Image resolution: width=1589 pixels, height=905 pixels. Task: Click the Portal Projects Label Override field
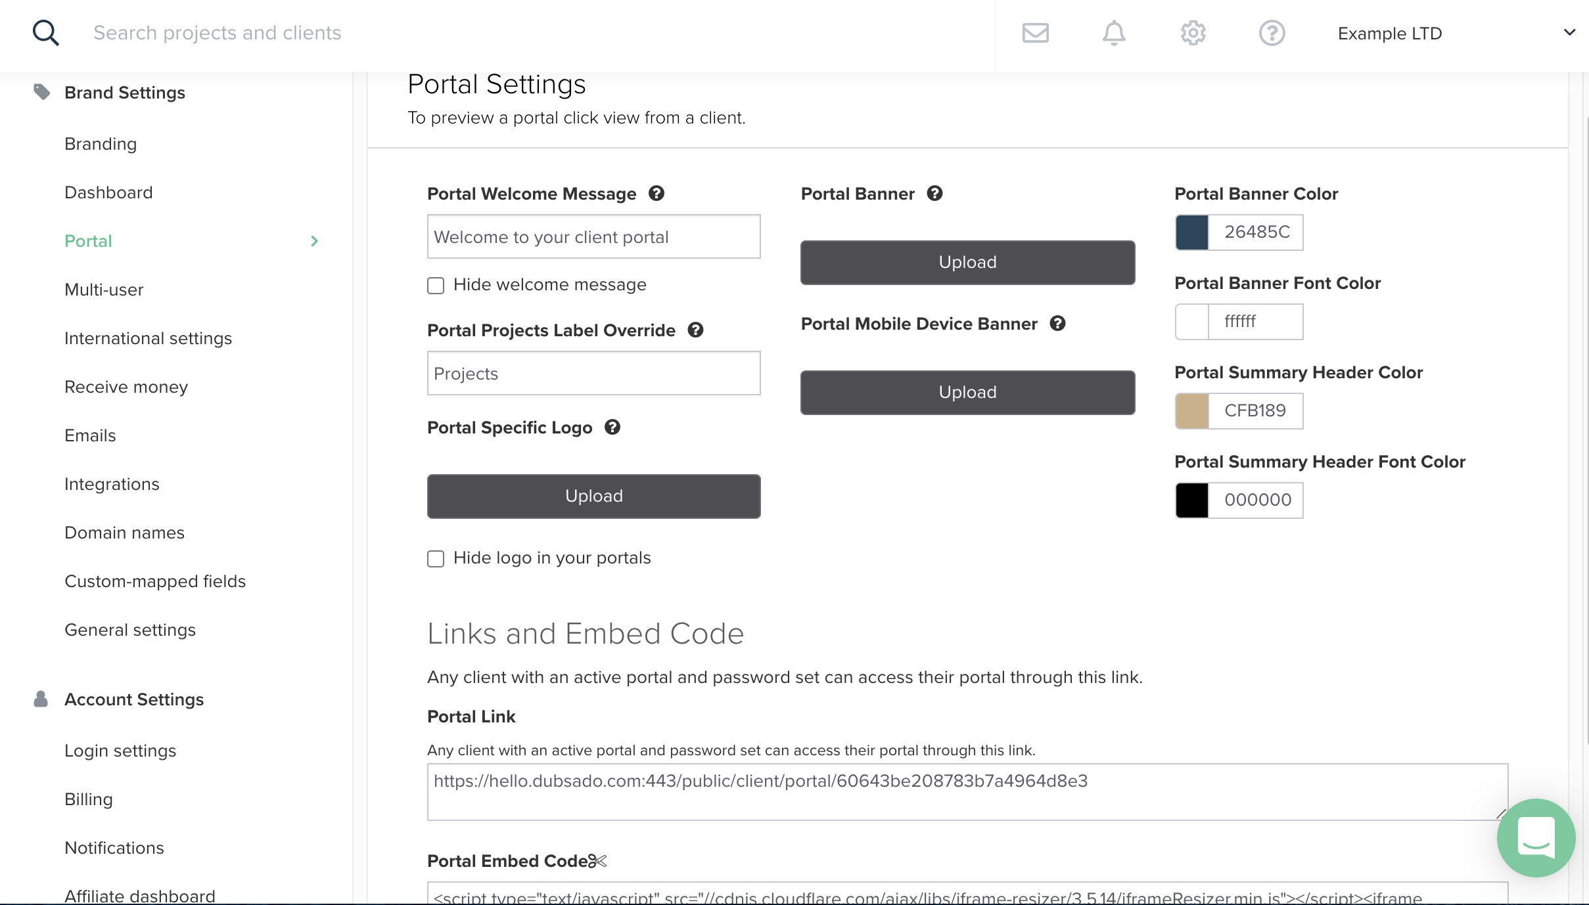[595, 373]
